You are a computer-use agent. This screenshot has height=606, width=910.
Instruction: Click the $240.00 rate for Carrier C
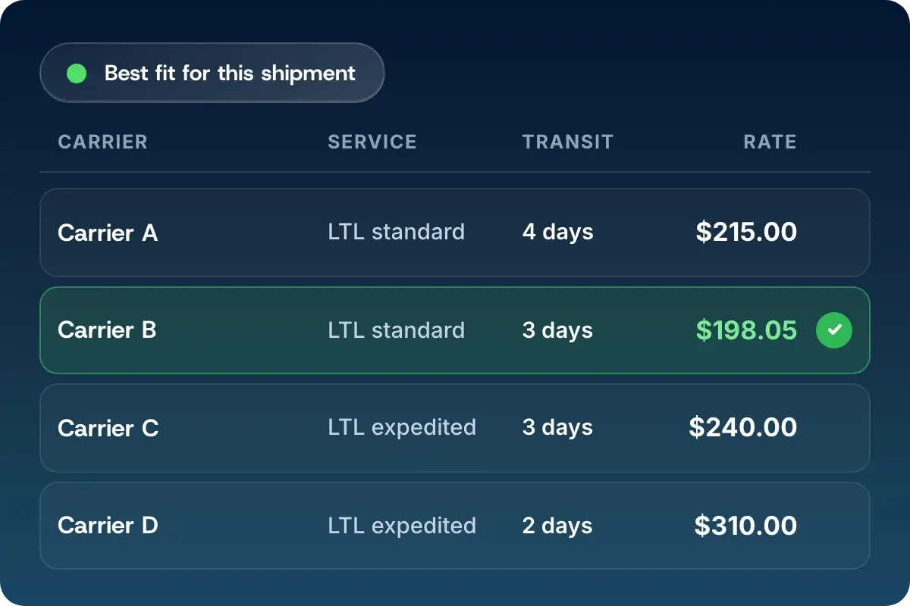click(x=743, y=428)
